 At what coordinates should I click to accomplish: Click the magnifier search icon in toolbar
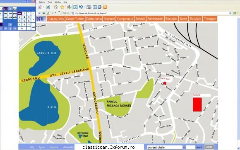pyautogui.click(x=53, y=13)
